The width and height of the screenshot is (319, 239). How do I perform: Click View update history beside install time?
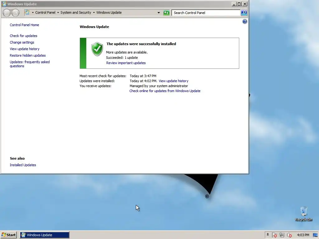173,81
